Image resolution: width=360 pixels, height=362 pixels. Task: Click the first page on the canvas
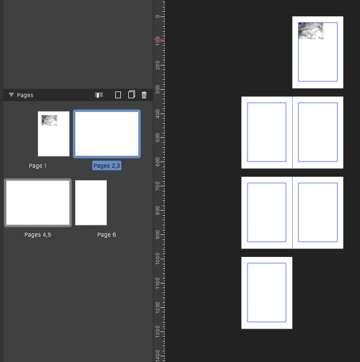click(x=318, y=53)
